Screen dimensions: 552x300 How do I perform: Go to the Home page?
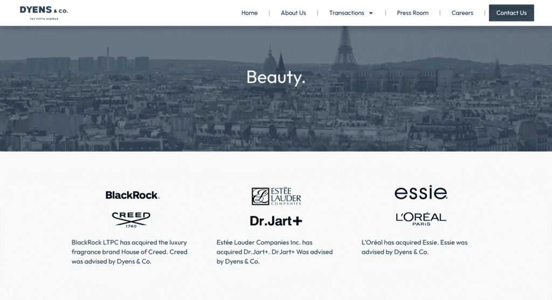click(249, 13)
